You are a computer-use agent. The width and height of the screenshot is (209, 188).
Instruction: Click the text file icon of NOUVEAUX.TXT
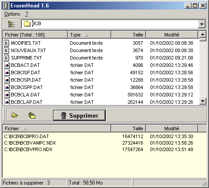coord(6,50)
